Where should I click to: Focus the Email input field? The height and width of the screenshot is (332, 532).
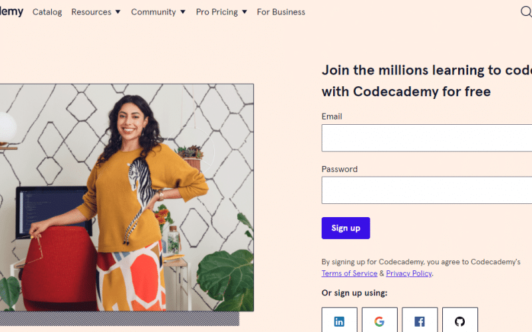427,138
